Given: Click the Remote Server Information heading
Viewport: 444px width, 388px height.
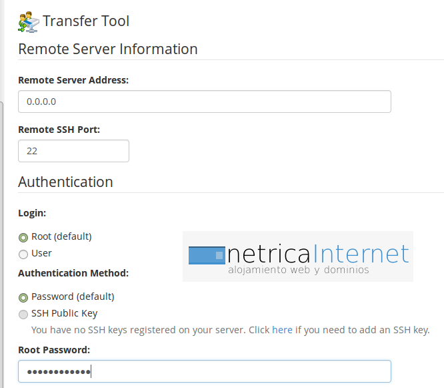Looking at the screenshot, I should (108, 49).
